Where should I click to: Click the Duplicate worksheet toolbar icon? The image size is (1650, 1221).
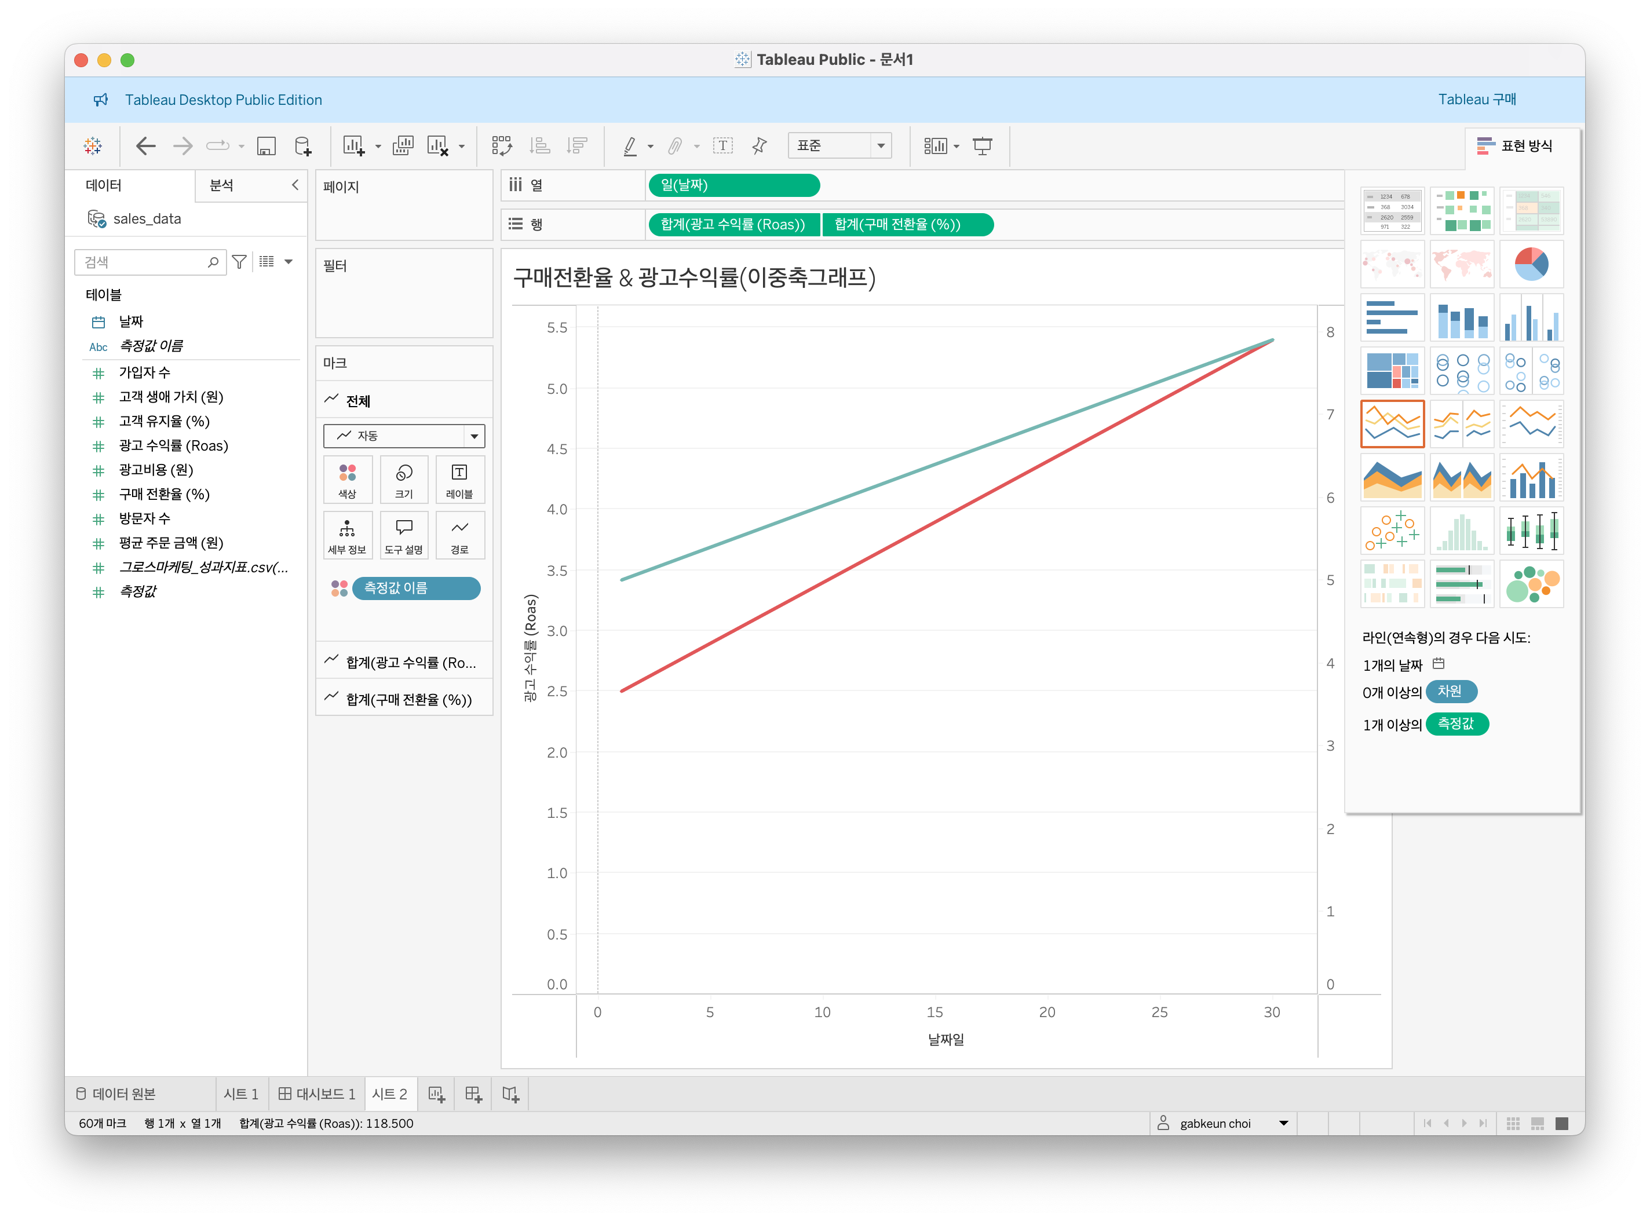(403, 145)
